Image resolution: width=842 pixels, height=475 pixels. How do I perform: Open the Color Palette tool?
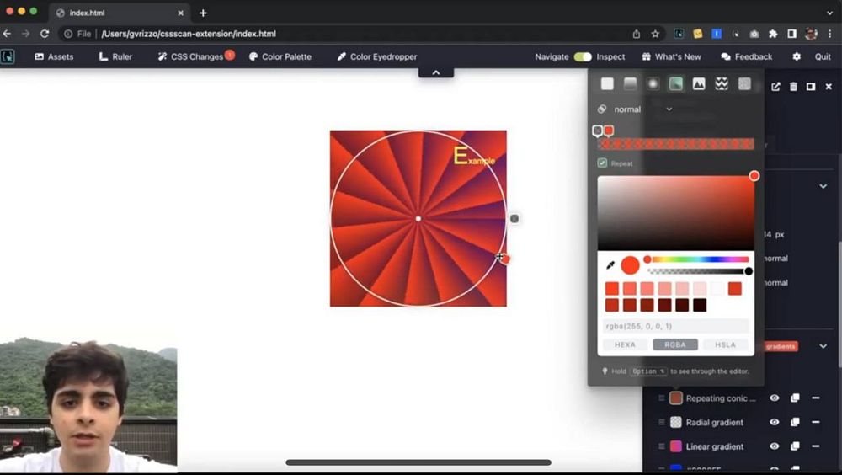280,56
